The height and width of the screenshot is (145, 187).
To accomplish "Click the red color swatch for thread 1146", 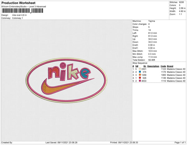I will click(140, 78).
